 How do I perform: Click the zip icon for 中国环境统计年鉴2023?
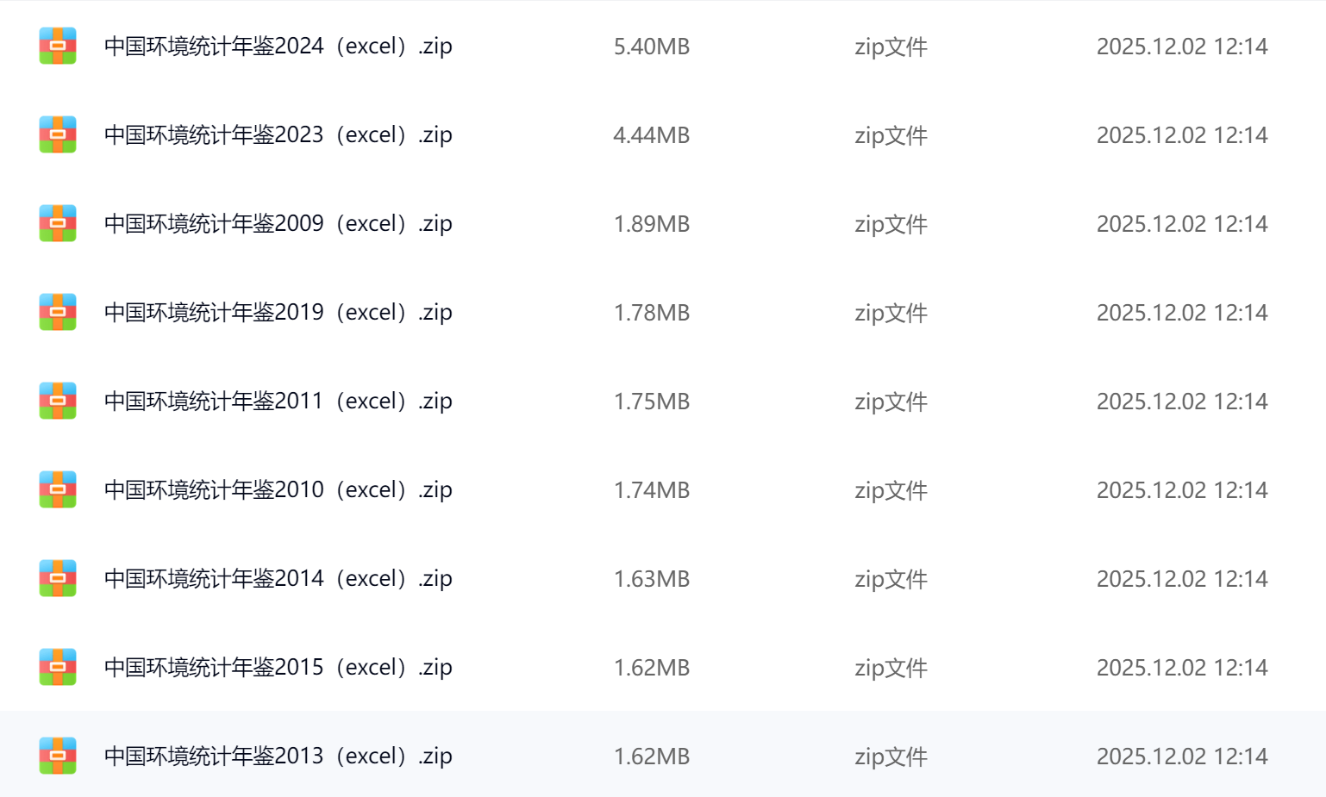coord(58,134)
